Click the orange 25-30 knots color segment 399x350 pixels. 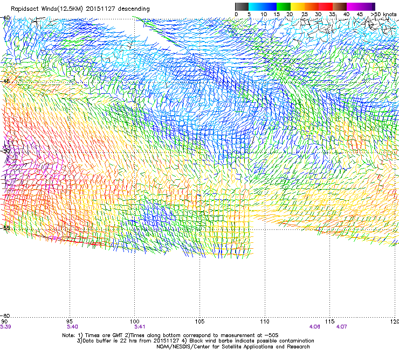pos(312,6)
